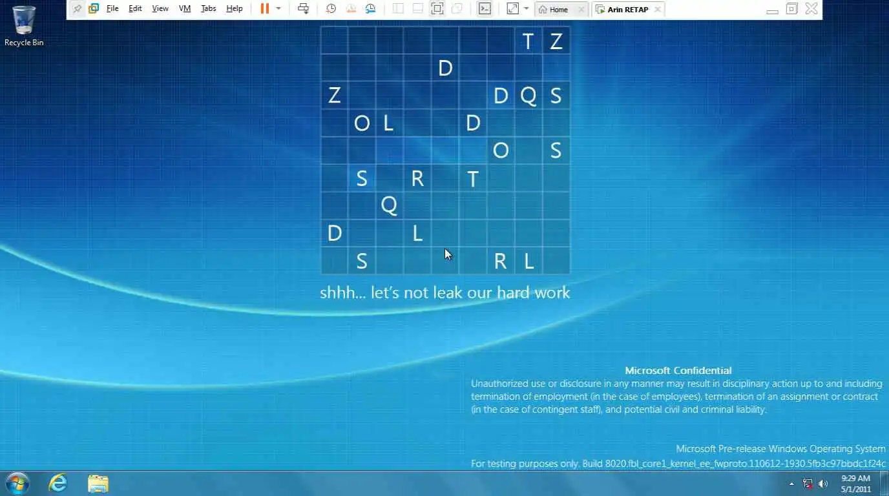889x496 pixels.
Task: Click the "Microsoft Confidential" heading
Action: click(x=678, y=371)
